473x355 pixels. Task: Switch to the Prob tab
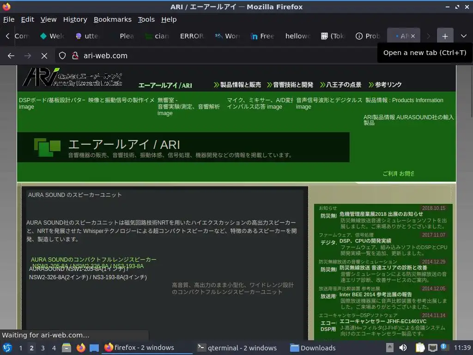coord(368,36)
